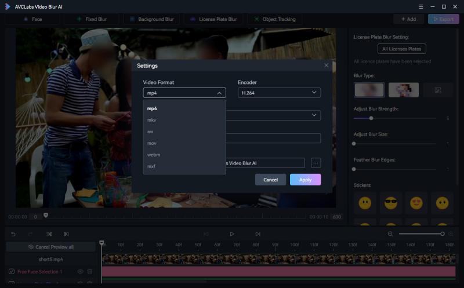Pick the sunglasses emoji sticker
This screenshot has height=288, width=464.
coord(390,203)
